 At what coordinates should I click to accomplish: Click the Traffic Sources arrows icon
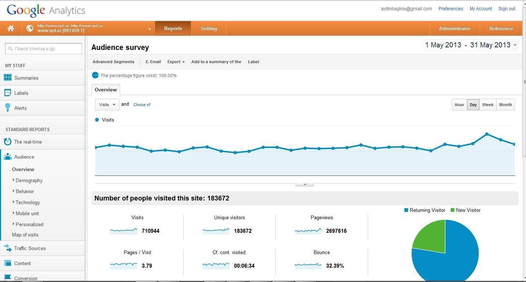coord(8,248)
